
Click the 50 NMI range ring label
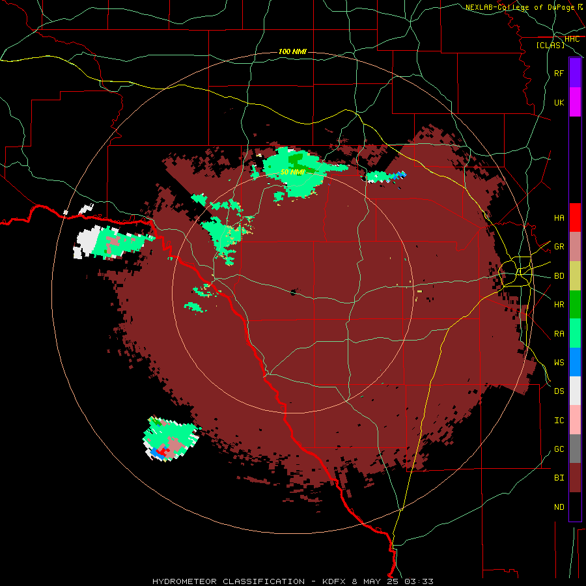292,172
